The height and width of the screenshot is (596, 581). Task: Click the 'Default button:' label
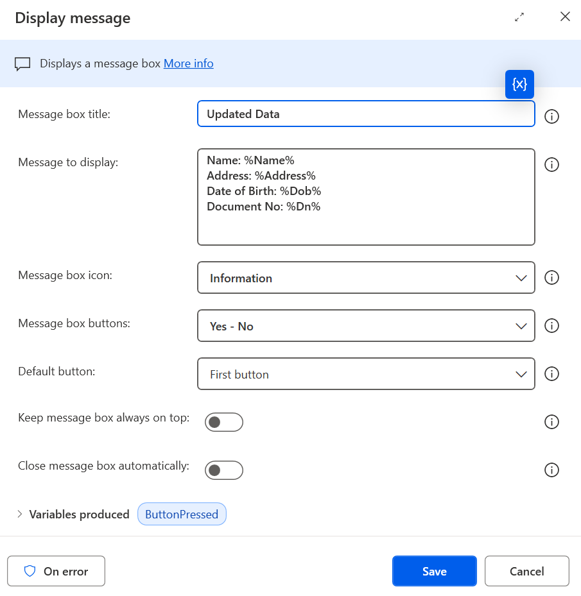(56, 371)
